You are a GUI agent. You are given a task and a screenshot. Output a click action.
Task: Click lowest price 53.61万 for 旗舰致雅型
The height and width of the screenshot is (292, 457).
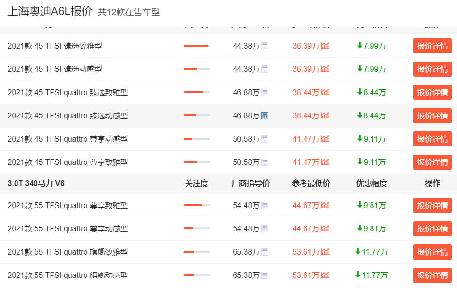(x=306, y=252)
